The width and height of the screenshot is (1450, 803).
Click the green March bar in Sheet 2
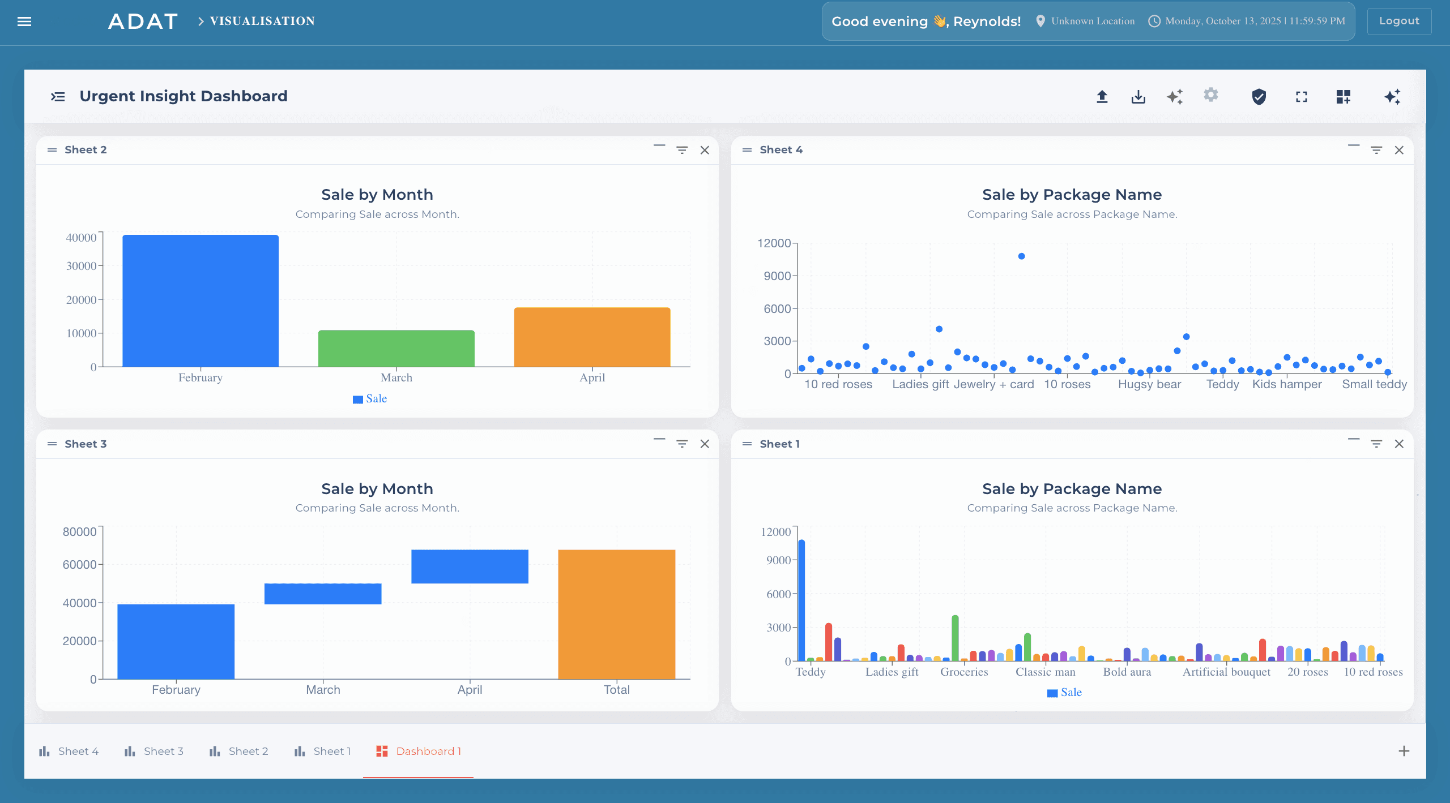[x=396, y=349]
